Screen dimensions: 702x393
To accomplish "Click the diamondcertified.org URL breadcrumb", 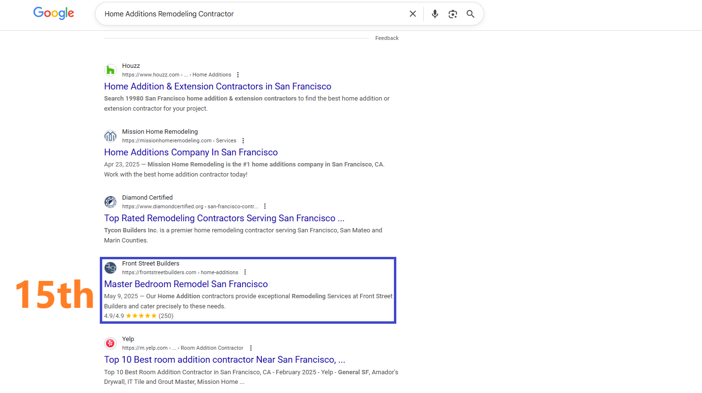I will pyautogui.click(x=190, y=207).
